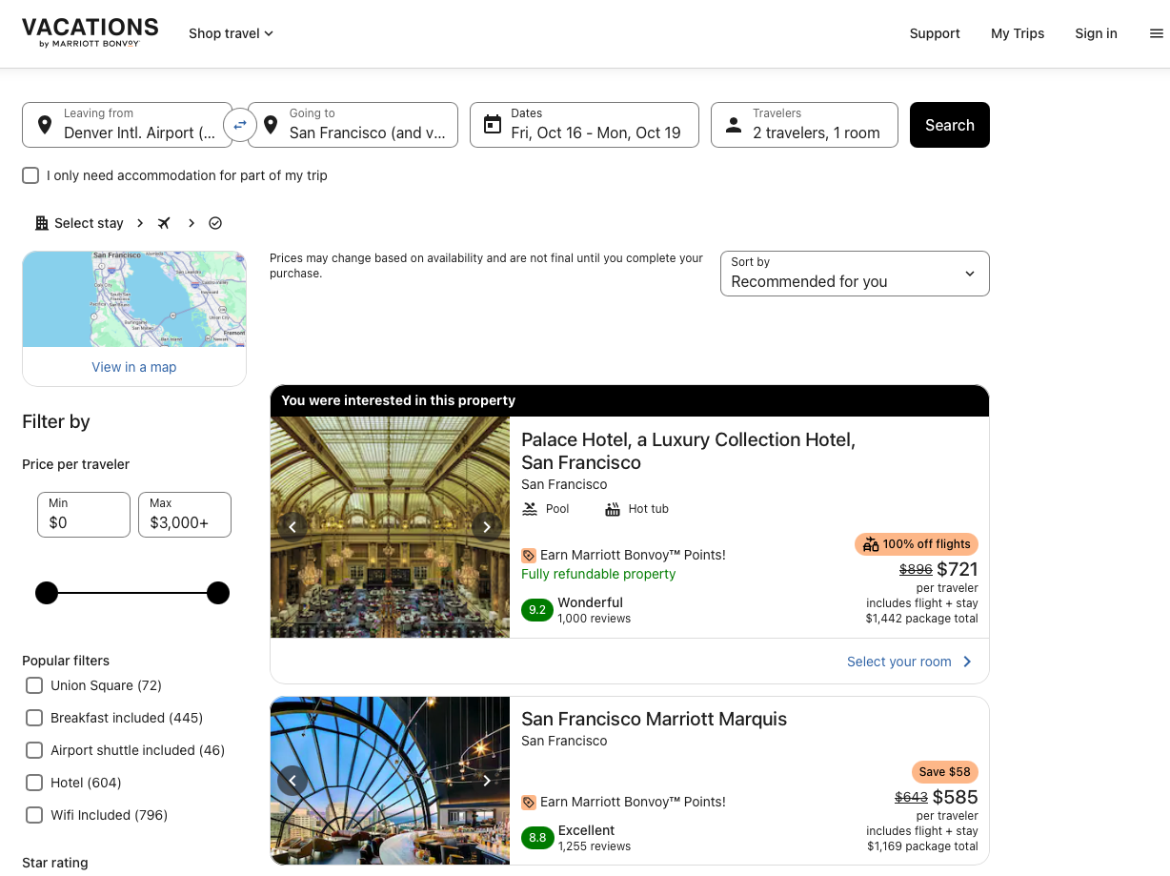1170x876 pixels.
Task: Click the 9.2 rating badge
Action: [x=537, y=610]
